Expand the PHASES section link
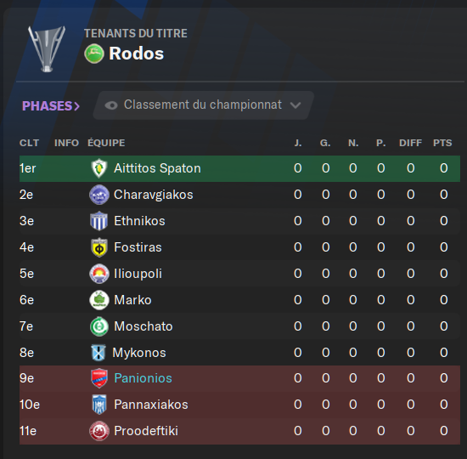 coord(51,106)
